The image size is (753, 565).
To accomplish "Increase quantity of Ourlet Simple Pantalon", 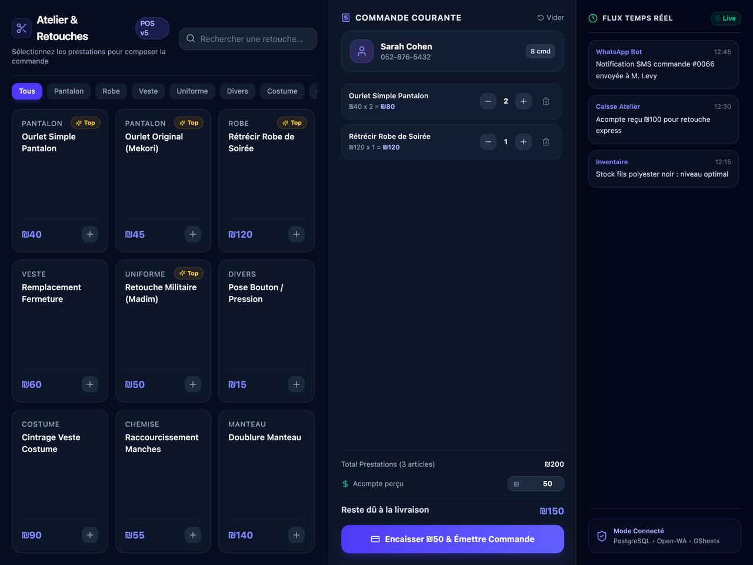I will pos(524,101).
